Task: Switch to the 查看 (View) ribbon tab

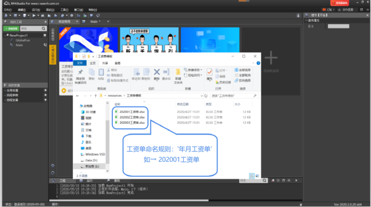Action: tap(118, 63)
